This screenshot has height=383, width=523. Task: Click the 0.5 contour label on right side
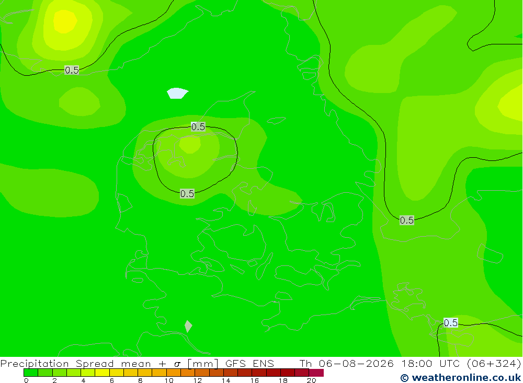(406, 220)
